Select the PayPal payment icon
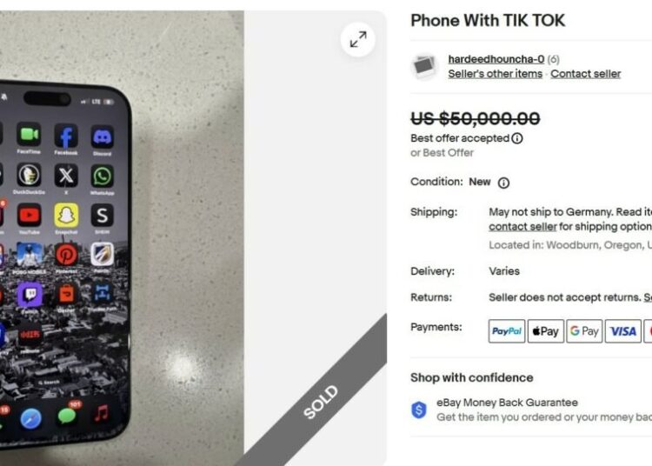This screenshot has height=466, width=652. point(507,331)
